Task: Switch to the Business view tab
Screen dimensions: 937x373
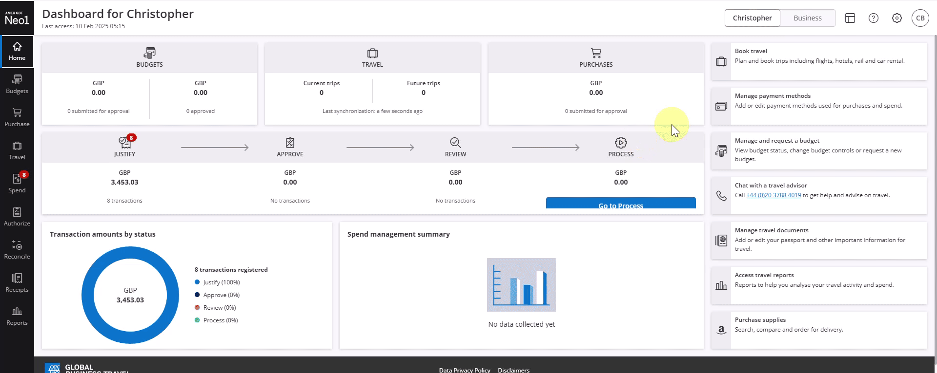Action: point(808,18)
